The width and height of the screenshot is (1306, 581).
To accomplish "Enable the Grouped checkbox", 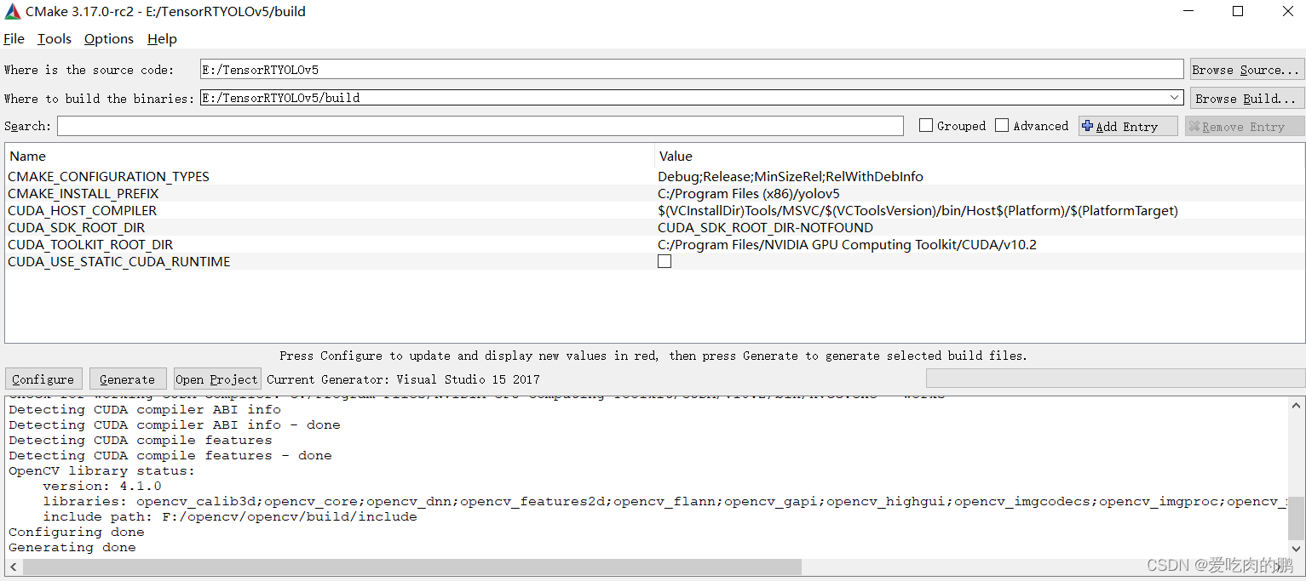I will point(925,125).
